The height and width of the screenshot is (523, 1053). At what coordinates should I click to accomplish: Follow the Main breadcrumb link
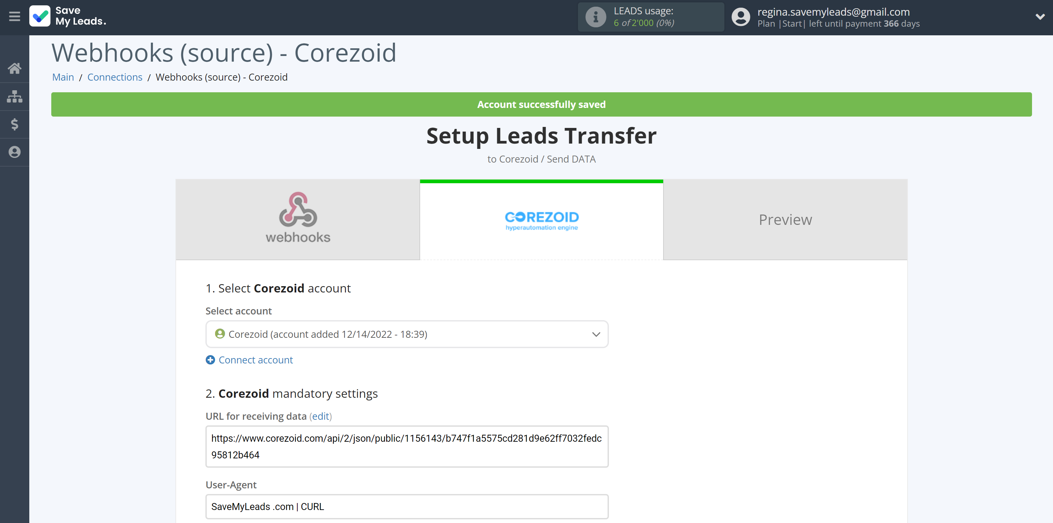pyautogui.click(x=63, y=77)
